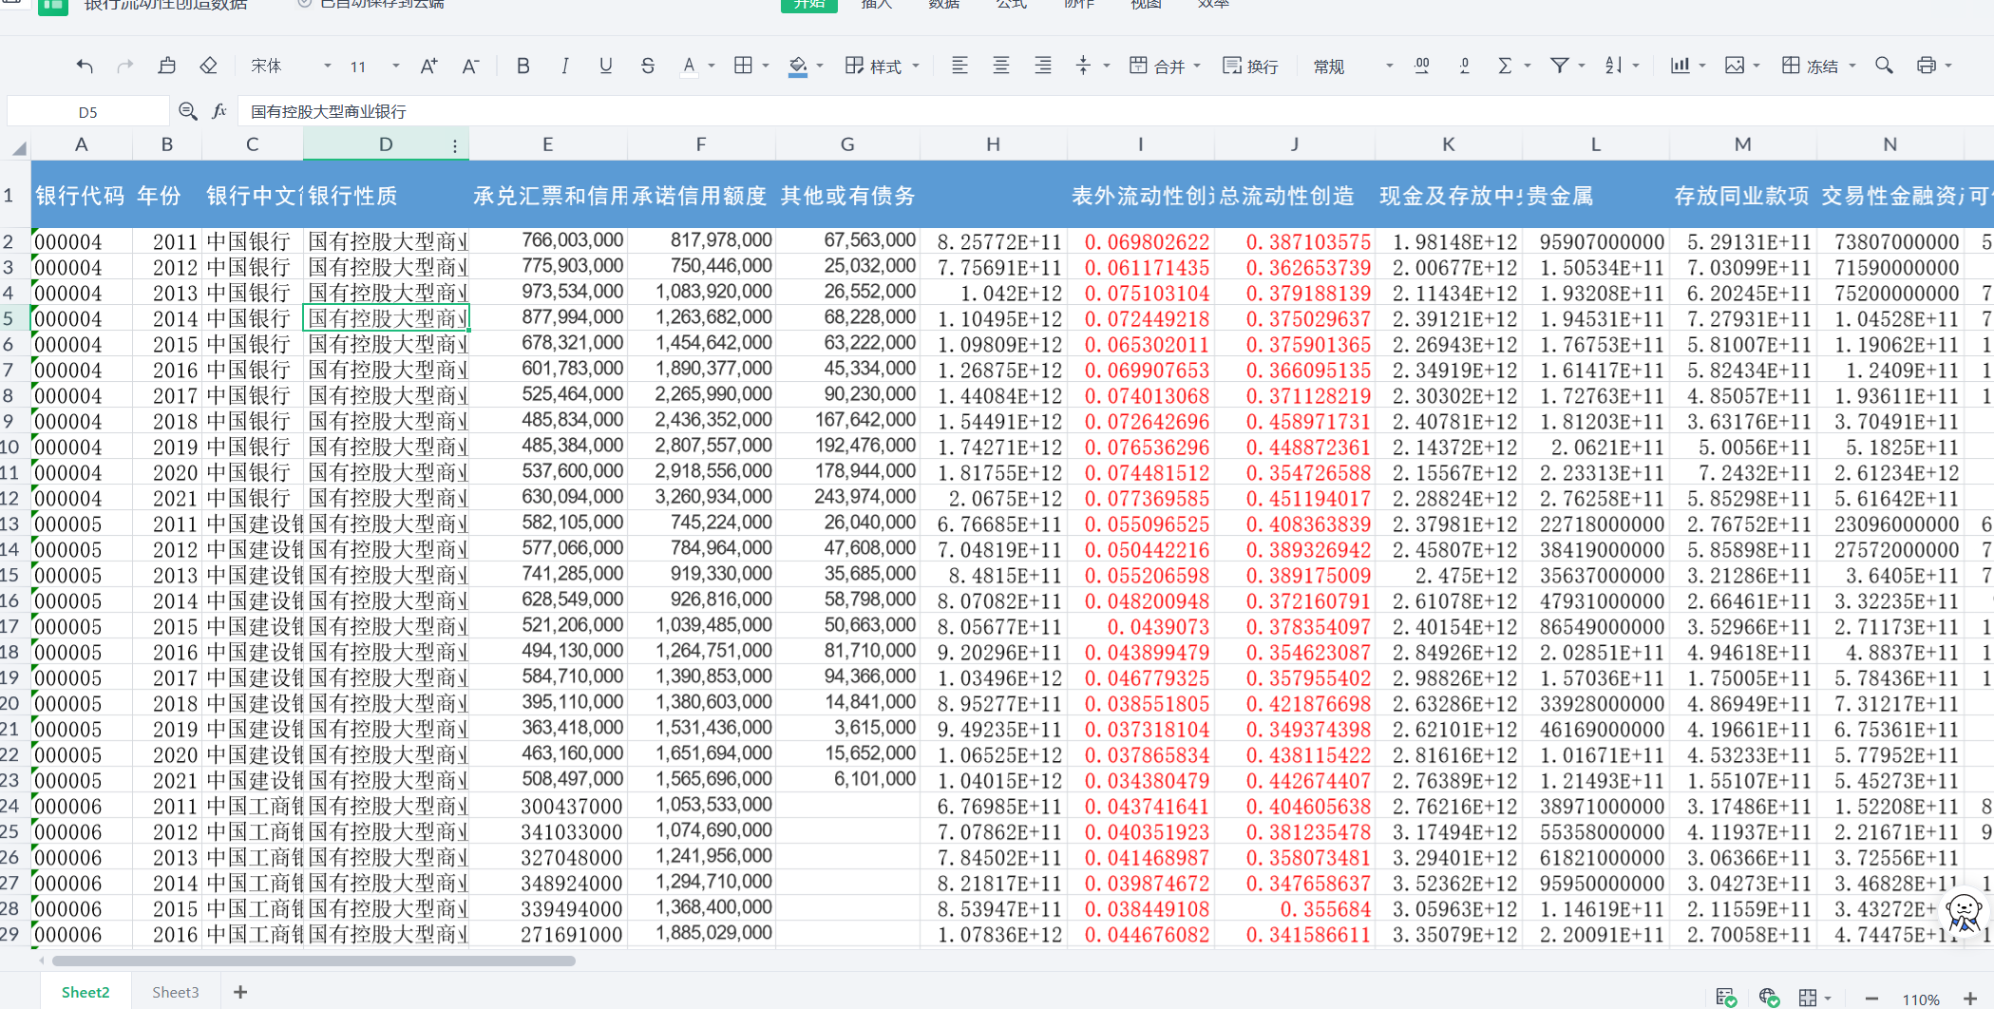Click the formula bar zoom magnifier icon
Viewport: 1994px width, 1009px height.
[187, 111]
